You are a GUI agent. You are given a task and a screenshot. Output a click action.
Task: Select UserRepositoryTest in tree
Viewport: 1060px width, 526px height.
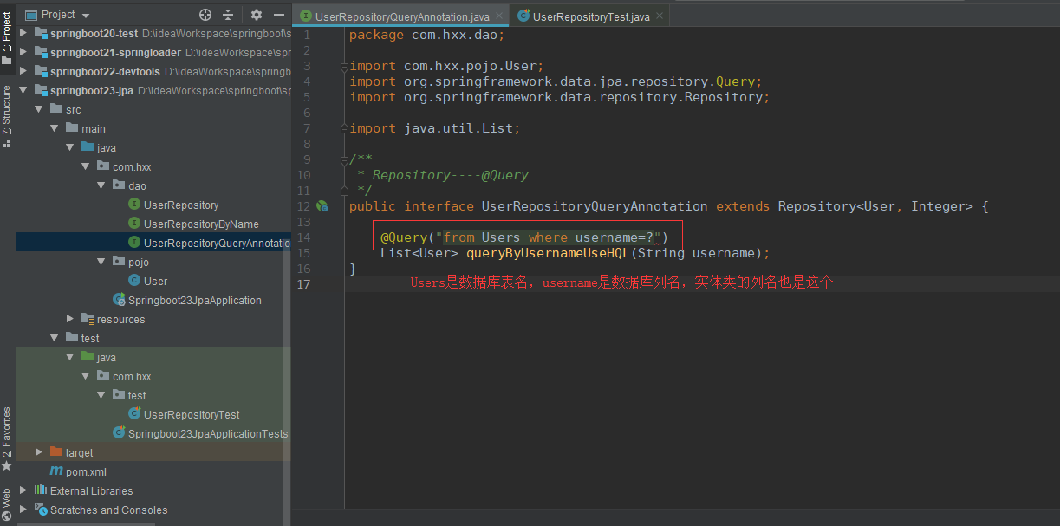point(192,414)
